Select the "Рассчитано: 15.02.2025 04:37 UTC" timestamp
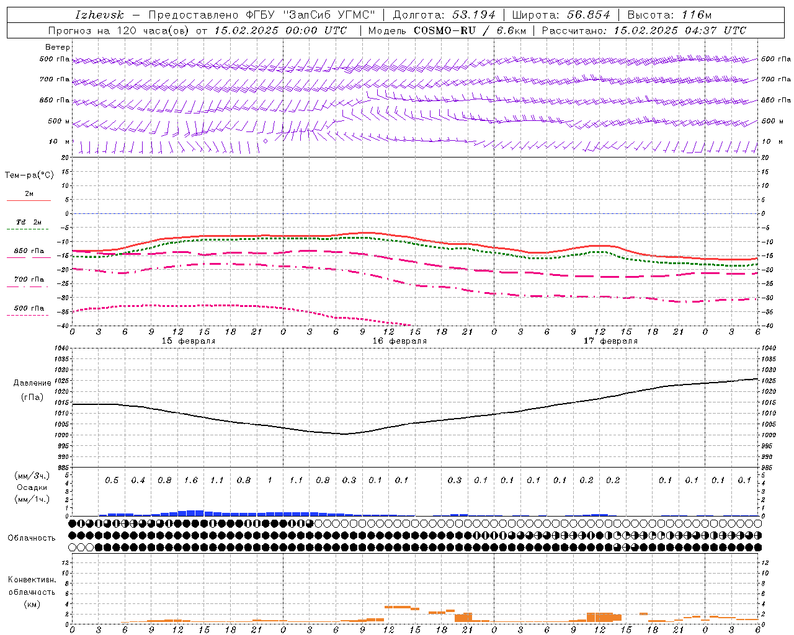The height and width of the screenshot is (635, 794). (644, 30)
